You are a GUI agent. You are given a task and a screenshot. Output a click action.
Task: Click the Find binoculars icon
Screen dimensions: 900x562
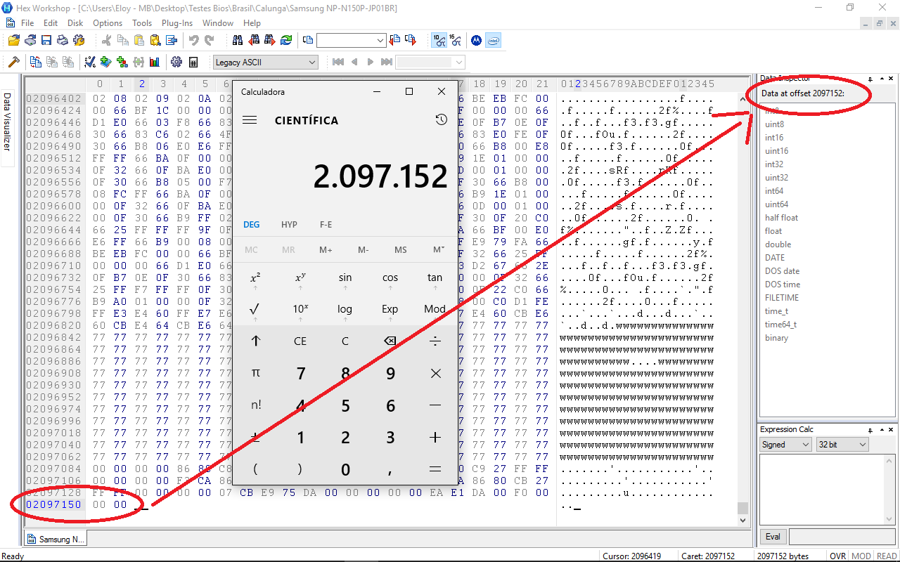[238, 40]
